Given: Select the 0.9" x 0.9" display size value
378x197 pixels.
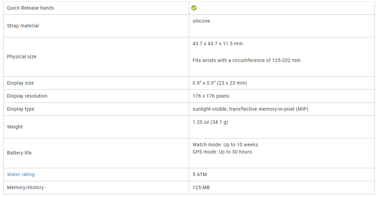Looking at the screenshot, I should coord(220,83).
